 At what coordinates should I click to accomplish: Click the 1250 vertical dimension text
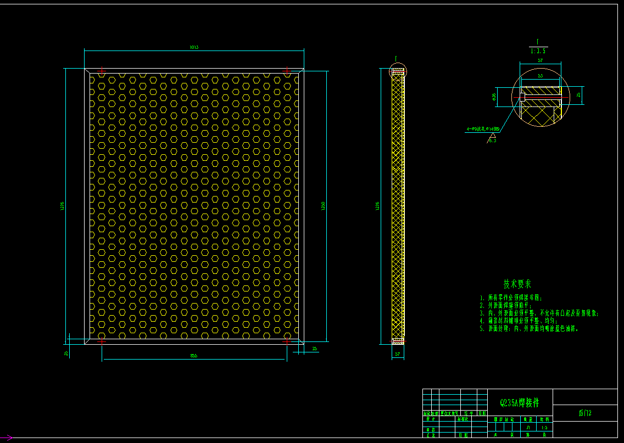323,206
